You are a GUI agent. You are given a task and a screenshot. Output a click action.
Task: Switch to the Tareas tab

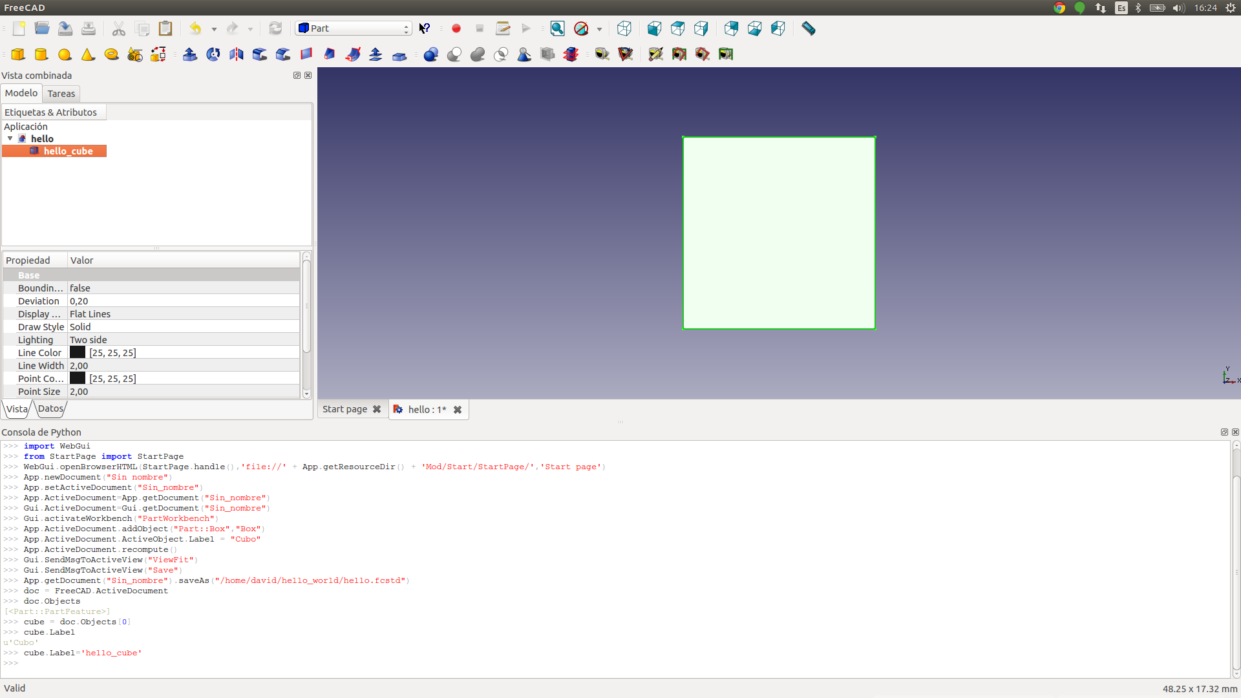[61, 94]
